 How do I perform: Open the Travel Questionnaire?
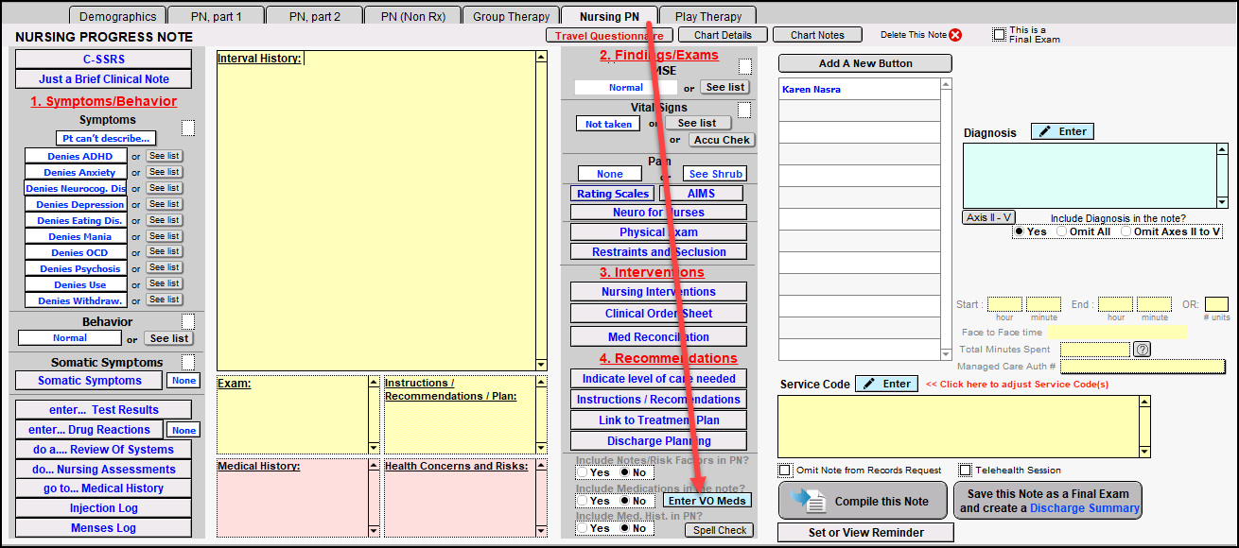(x=608, y=35)
